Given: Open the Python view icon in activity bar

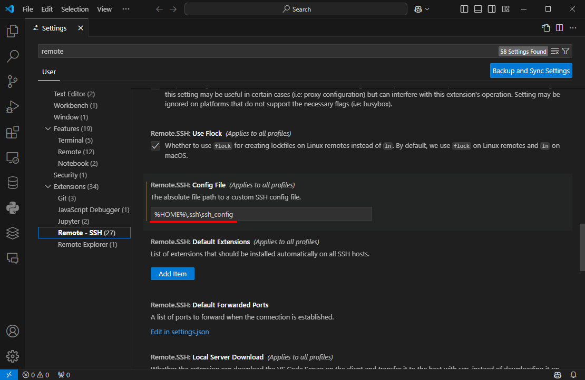Looking at the screenshot, I should pyautogui.click(x=12, y=208).
